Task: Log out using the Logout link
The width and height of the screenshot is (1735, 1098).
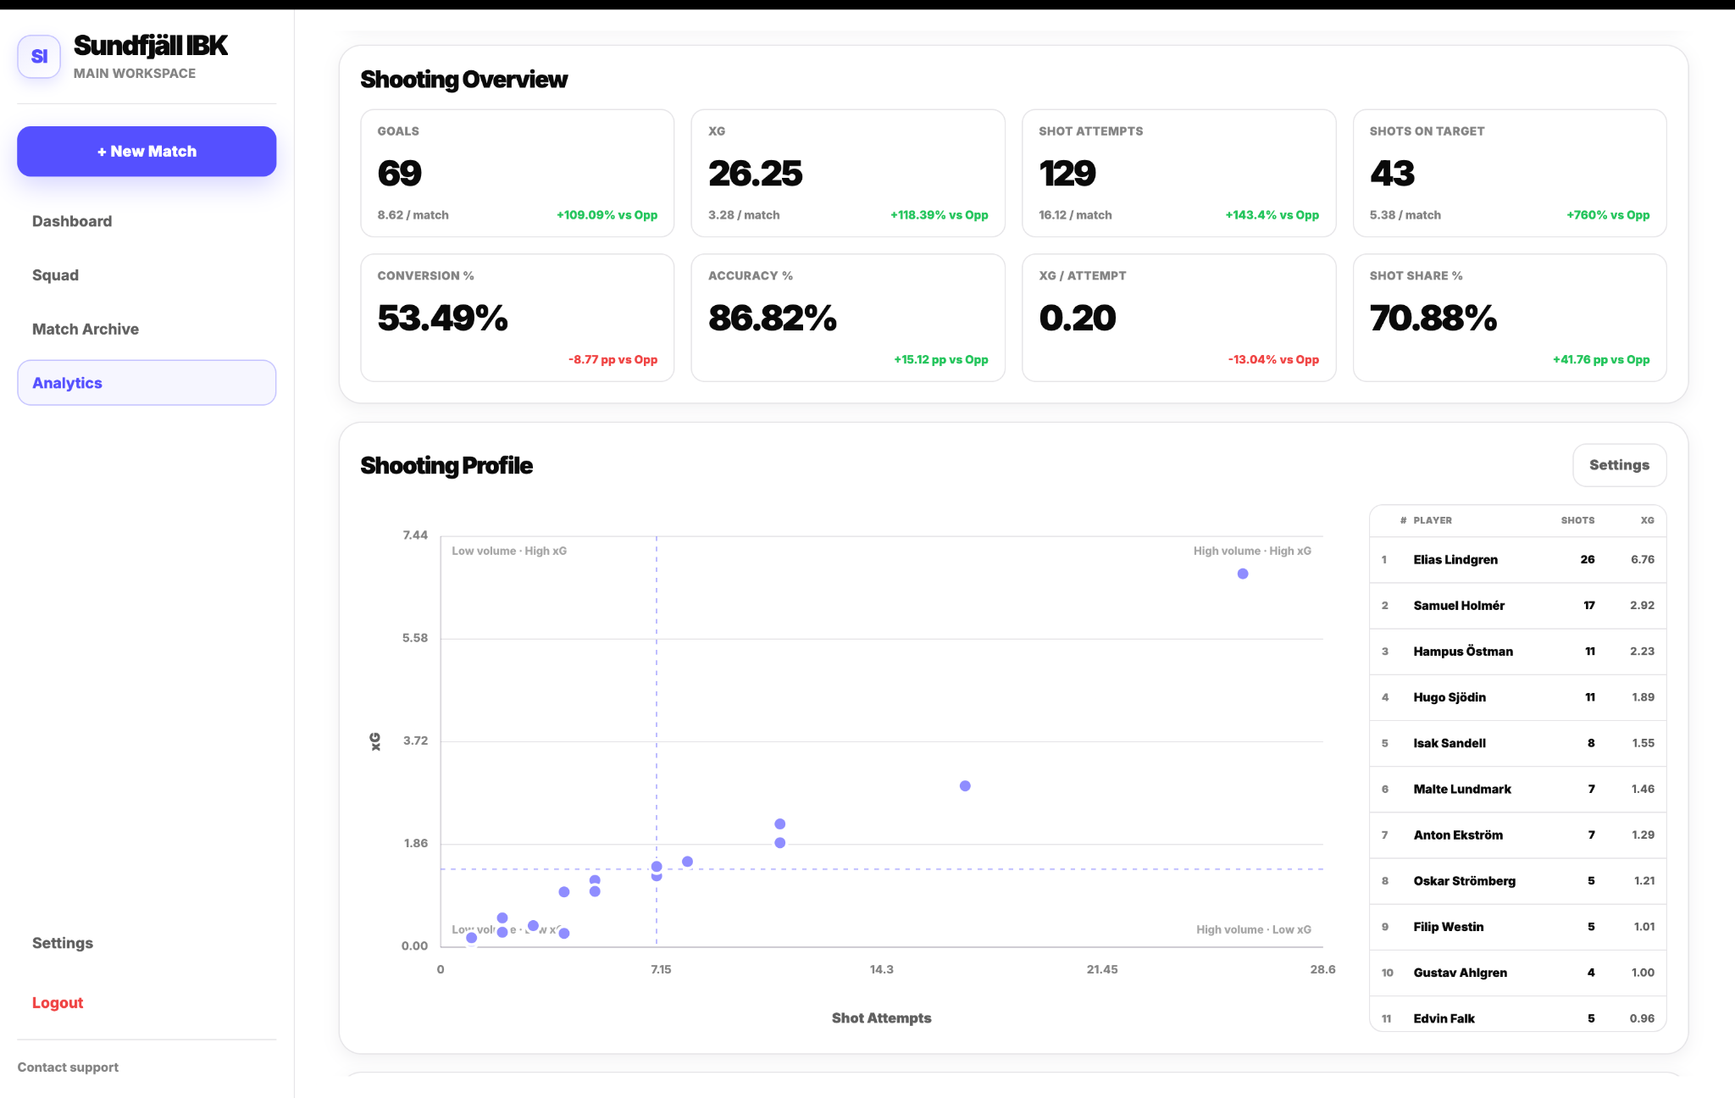Action: pos(58,1002)
